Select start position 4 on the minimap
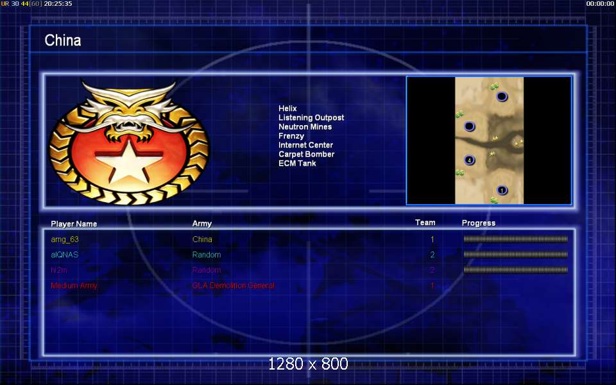616x385 pixels. click(470, 160)
